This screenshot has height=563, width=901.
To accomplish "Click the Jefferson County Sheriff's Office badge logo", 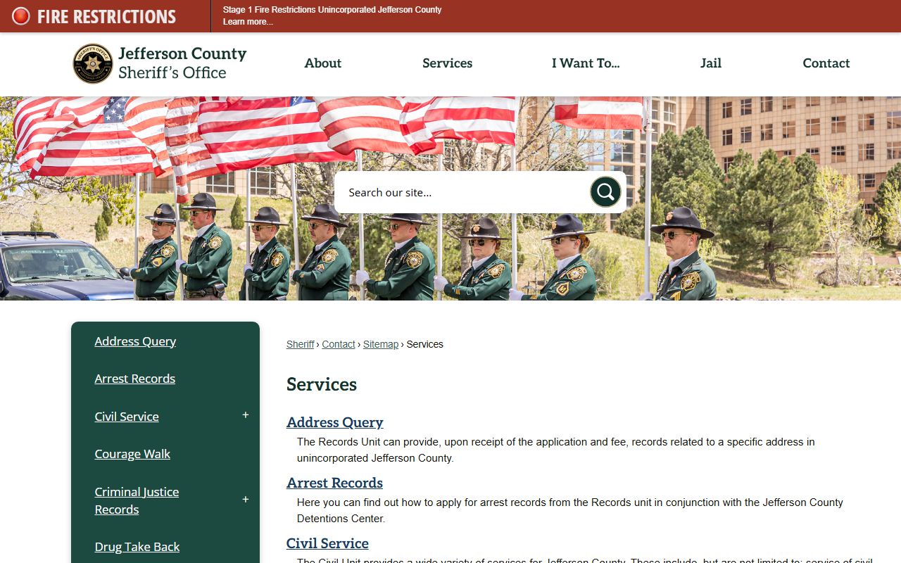I will tap(93, 63).
